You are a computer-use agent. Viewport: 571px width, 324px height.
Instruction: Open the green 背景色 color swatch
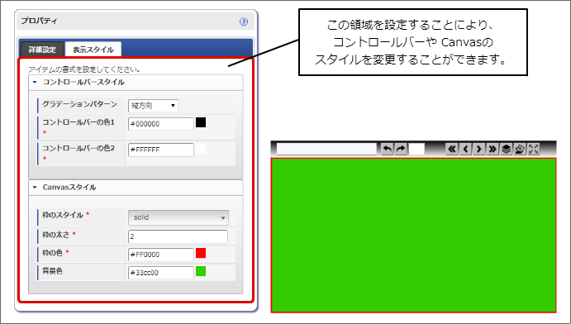pyautogui.click(x=201, y=271)
